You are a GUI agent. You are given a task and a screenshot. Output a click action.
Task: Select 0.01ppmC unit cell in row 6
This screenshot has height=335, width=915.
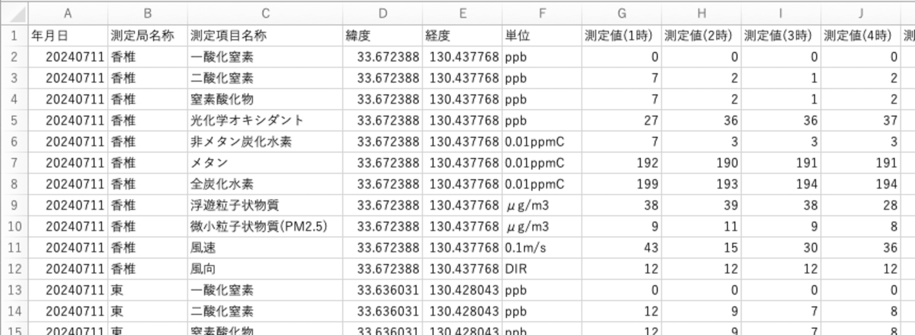[542, 141]
